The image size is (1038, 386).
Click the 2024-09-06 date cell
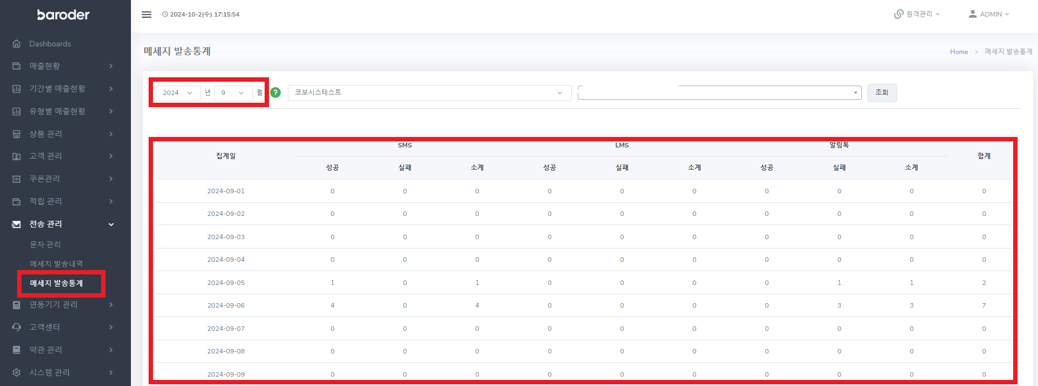(x=226, y=305)
